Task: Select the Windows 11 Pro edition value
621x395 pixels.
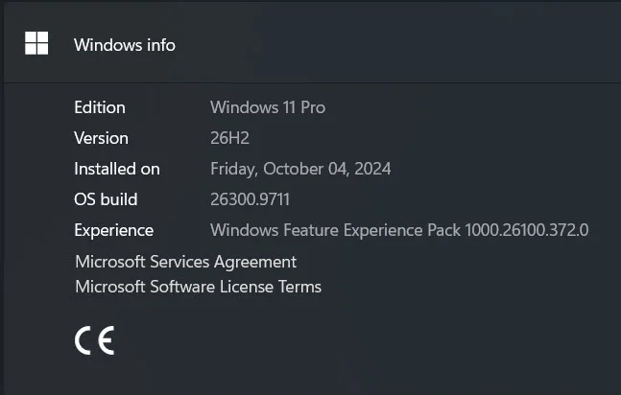Action: click(x=268, y=107)
